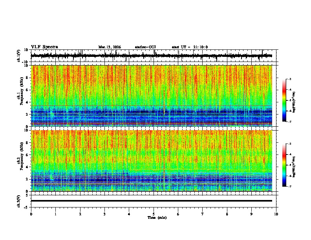Click the "3" tick on time axis

pos(104,214)
